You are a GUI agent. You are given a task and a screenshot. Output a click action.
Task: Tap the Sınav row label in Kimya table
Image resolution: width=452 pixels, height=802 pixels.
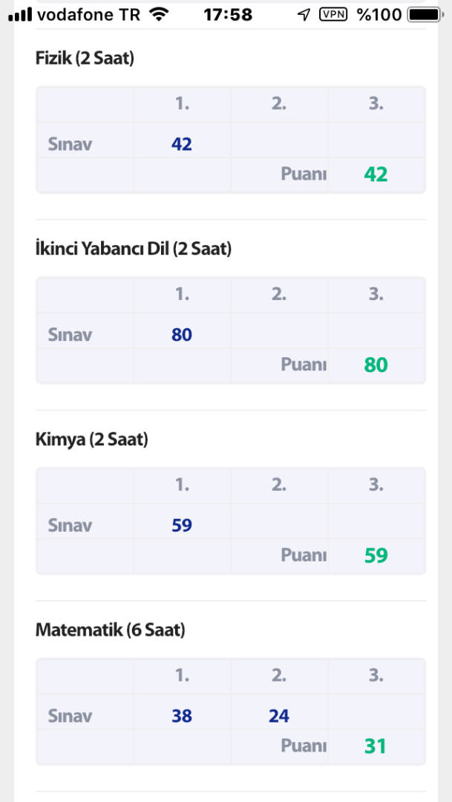coord(70,526)
